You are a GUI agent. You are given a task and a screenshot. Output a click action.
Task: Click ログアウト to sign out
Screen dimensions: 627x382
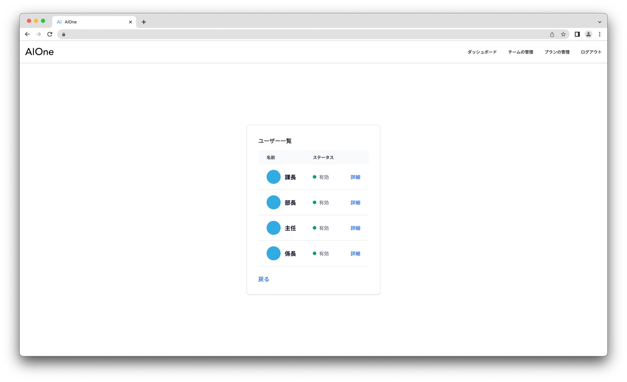coord(591,52)
